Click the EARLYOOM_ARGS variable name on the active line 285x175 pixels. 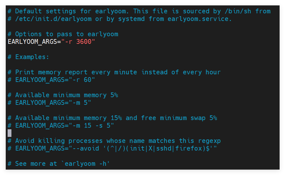tap(32, 42)
